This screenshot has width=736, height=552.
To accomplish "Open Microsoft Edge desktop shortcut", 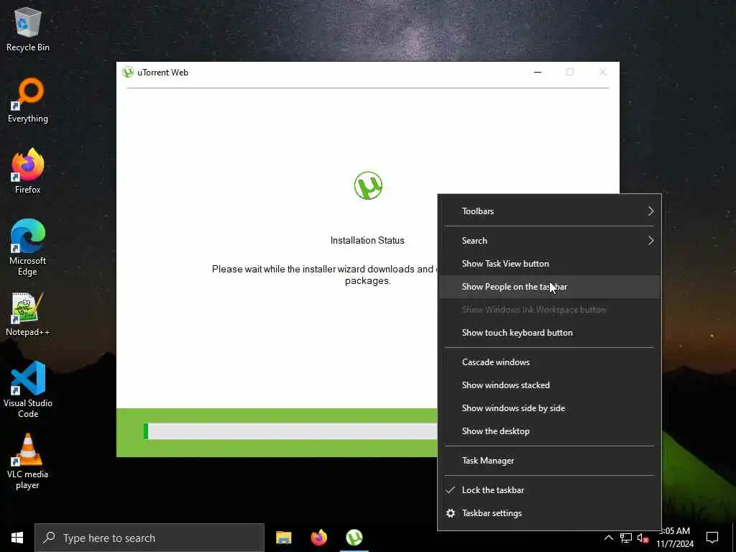I will point(28,247).
